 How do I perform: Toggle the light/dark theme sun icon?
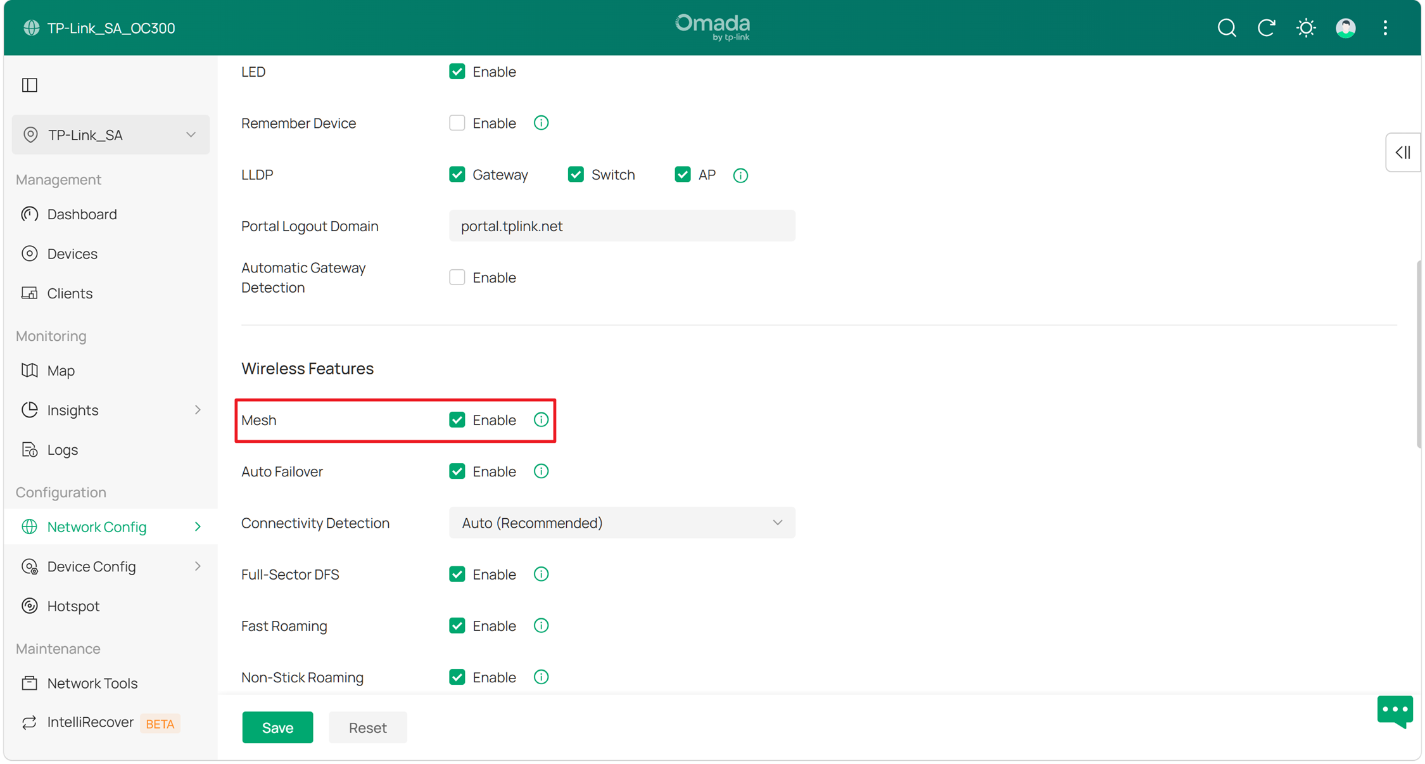point(1306,28)
